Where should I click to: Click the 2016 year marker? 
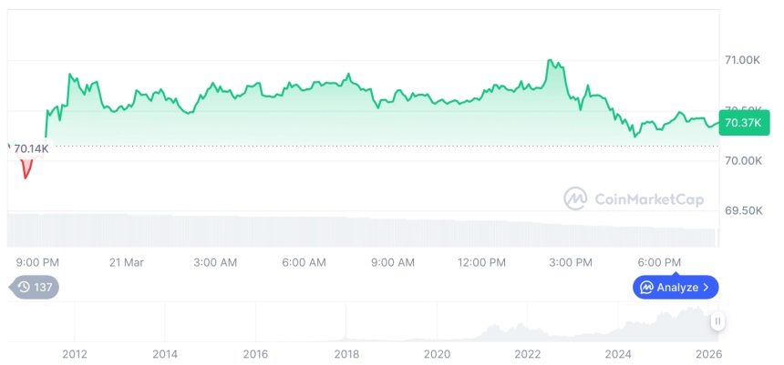click(255, 354)
